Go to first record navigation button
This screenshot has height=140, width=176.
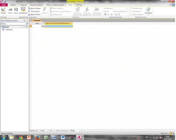(x=37, y=131)
